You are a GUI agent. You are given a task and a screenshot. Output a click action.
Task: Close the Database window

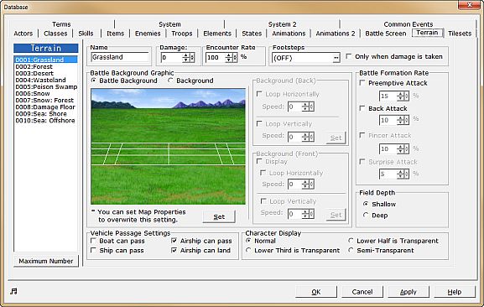point(469,5)
